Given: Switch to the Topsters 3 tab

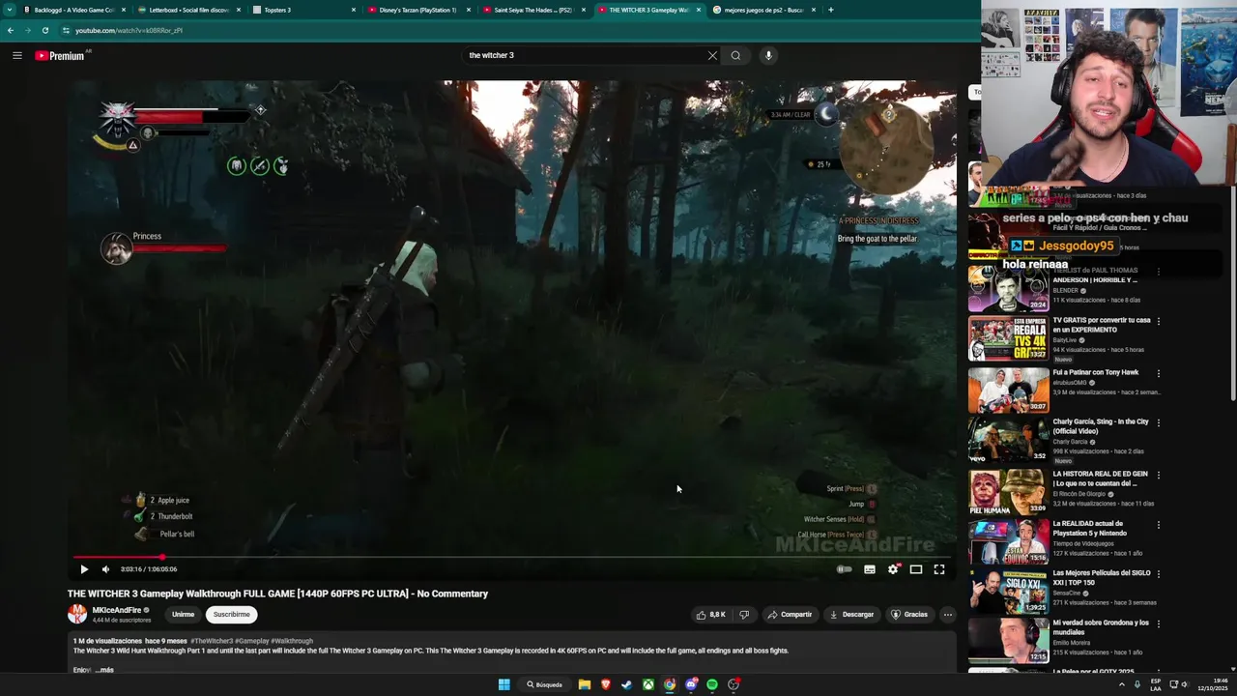Looking at the screenshot, I should point(303,10).
